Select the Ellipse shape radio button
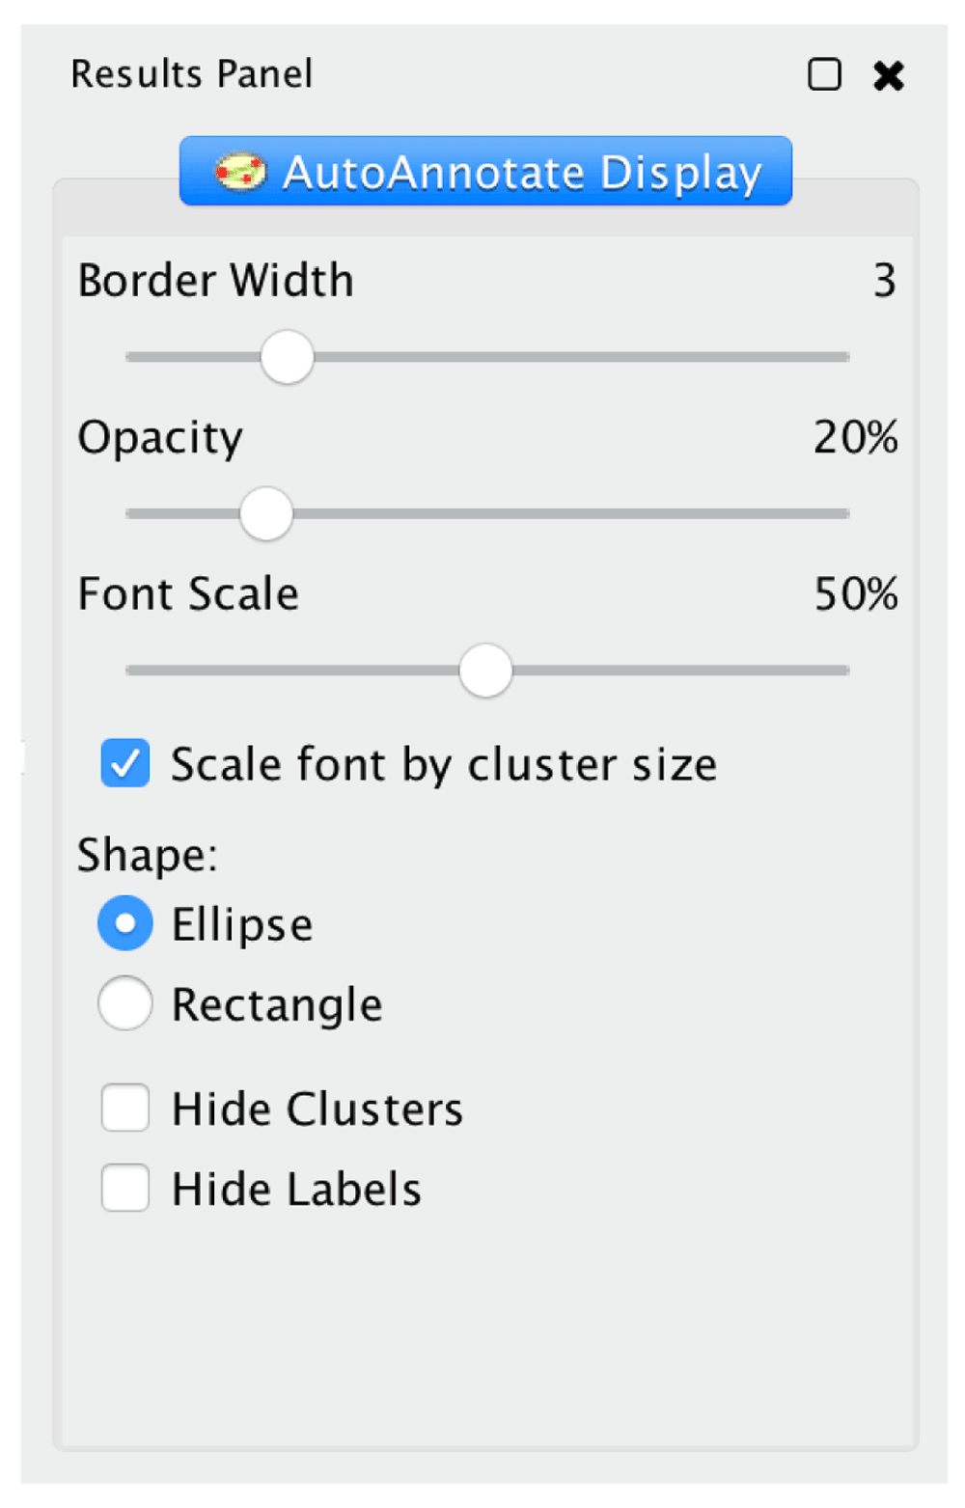The image size is (965, 1508). pos(125,923)
